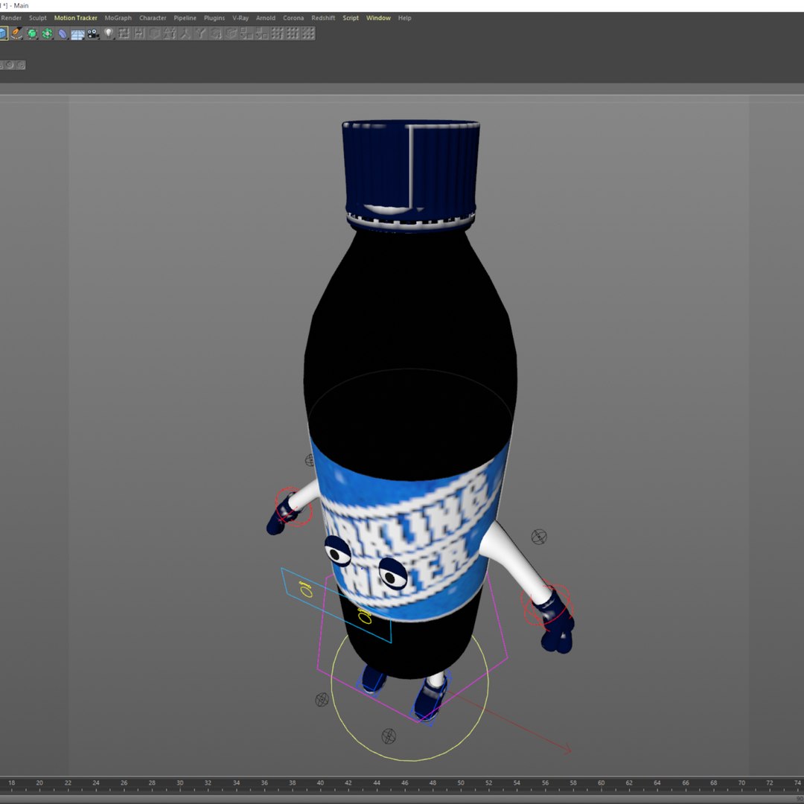Jump to frame 46 on the timeline

404,783
